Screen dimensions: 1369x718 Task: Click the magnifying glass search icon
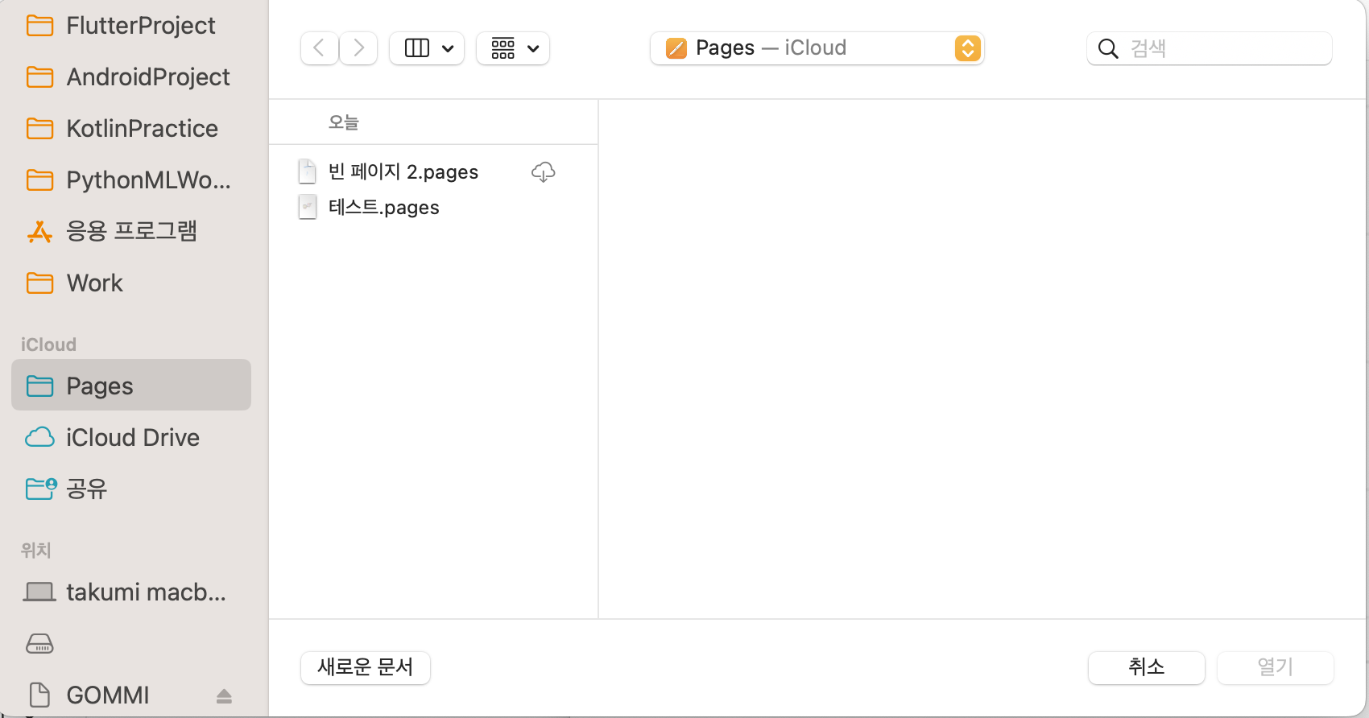[x=1108, y=49]
